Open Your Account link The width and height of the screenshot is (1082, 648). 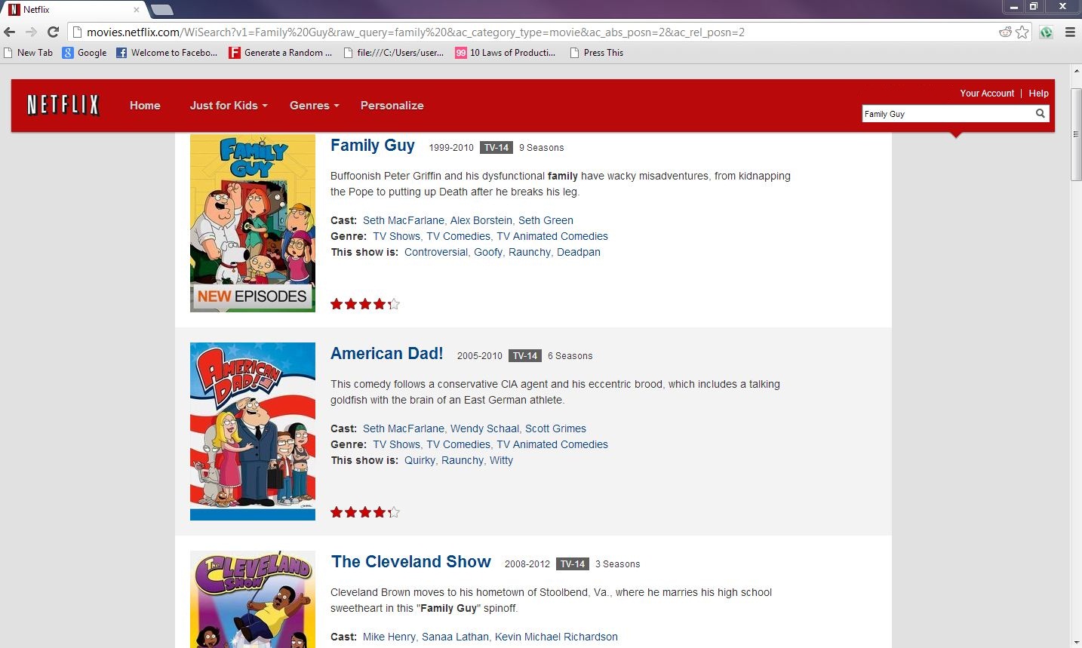pyautogui.click(x=987, y=94)
